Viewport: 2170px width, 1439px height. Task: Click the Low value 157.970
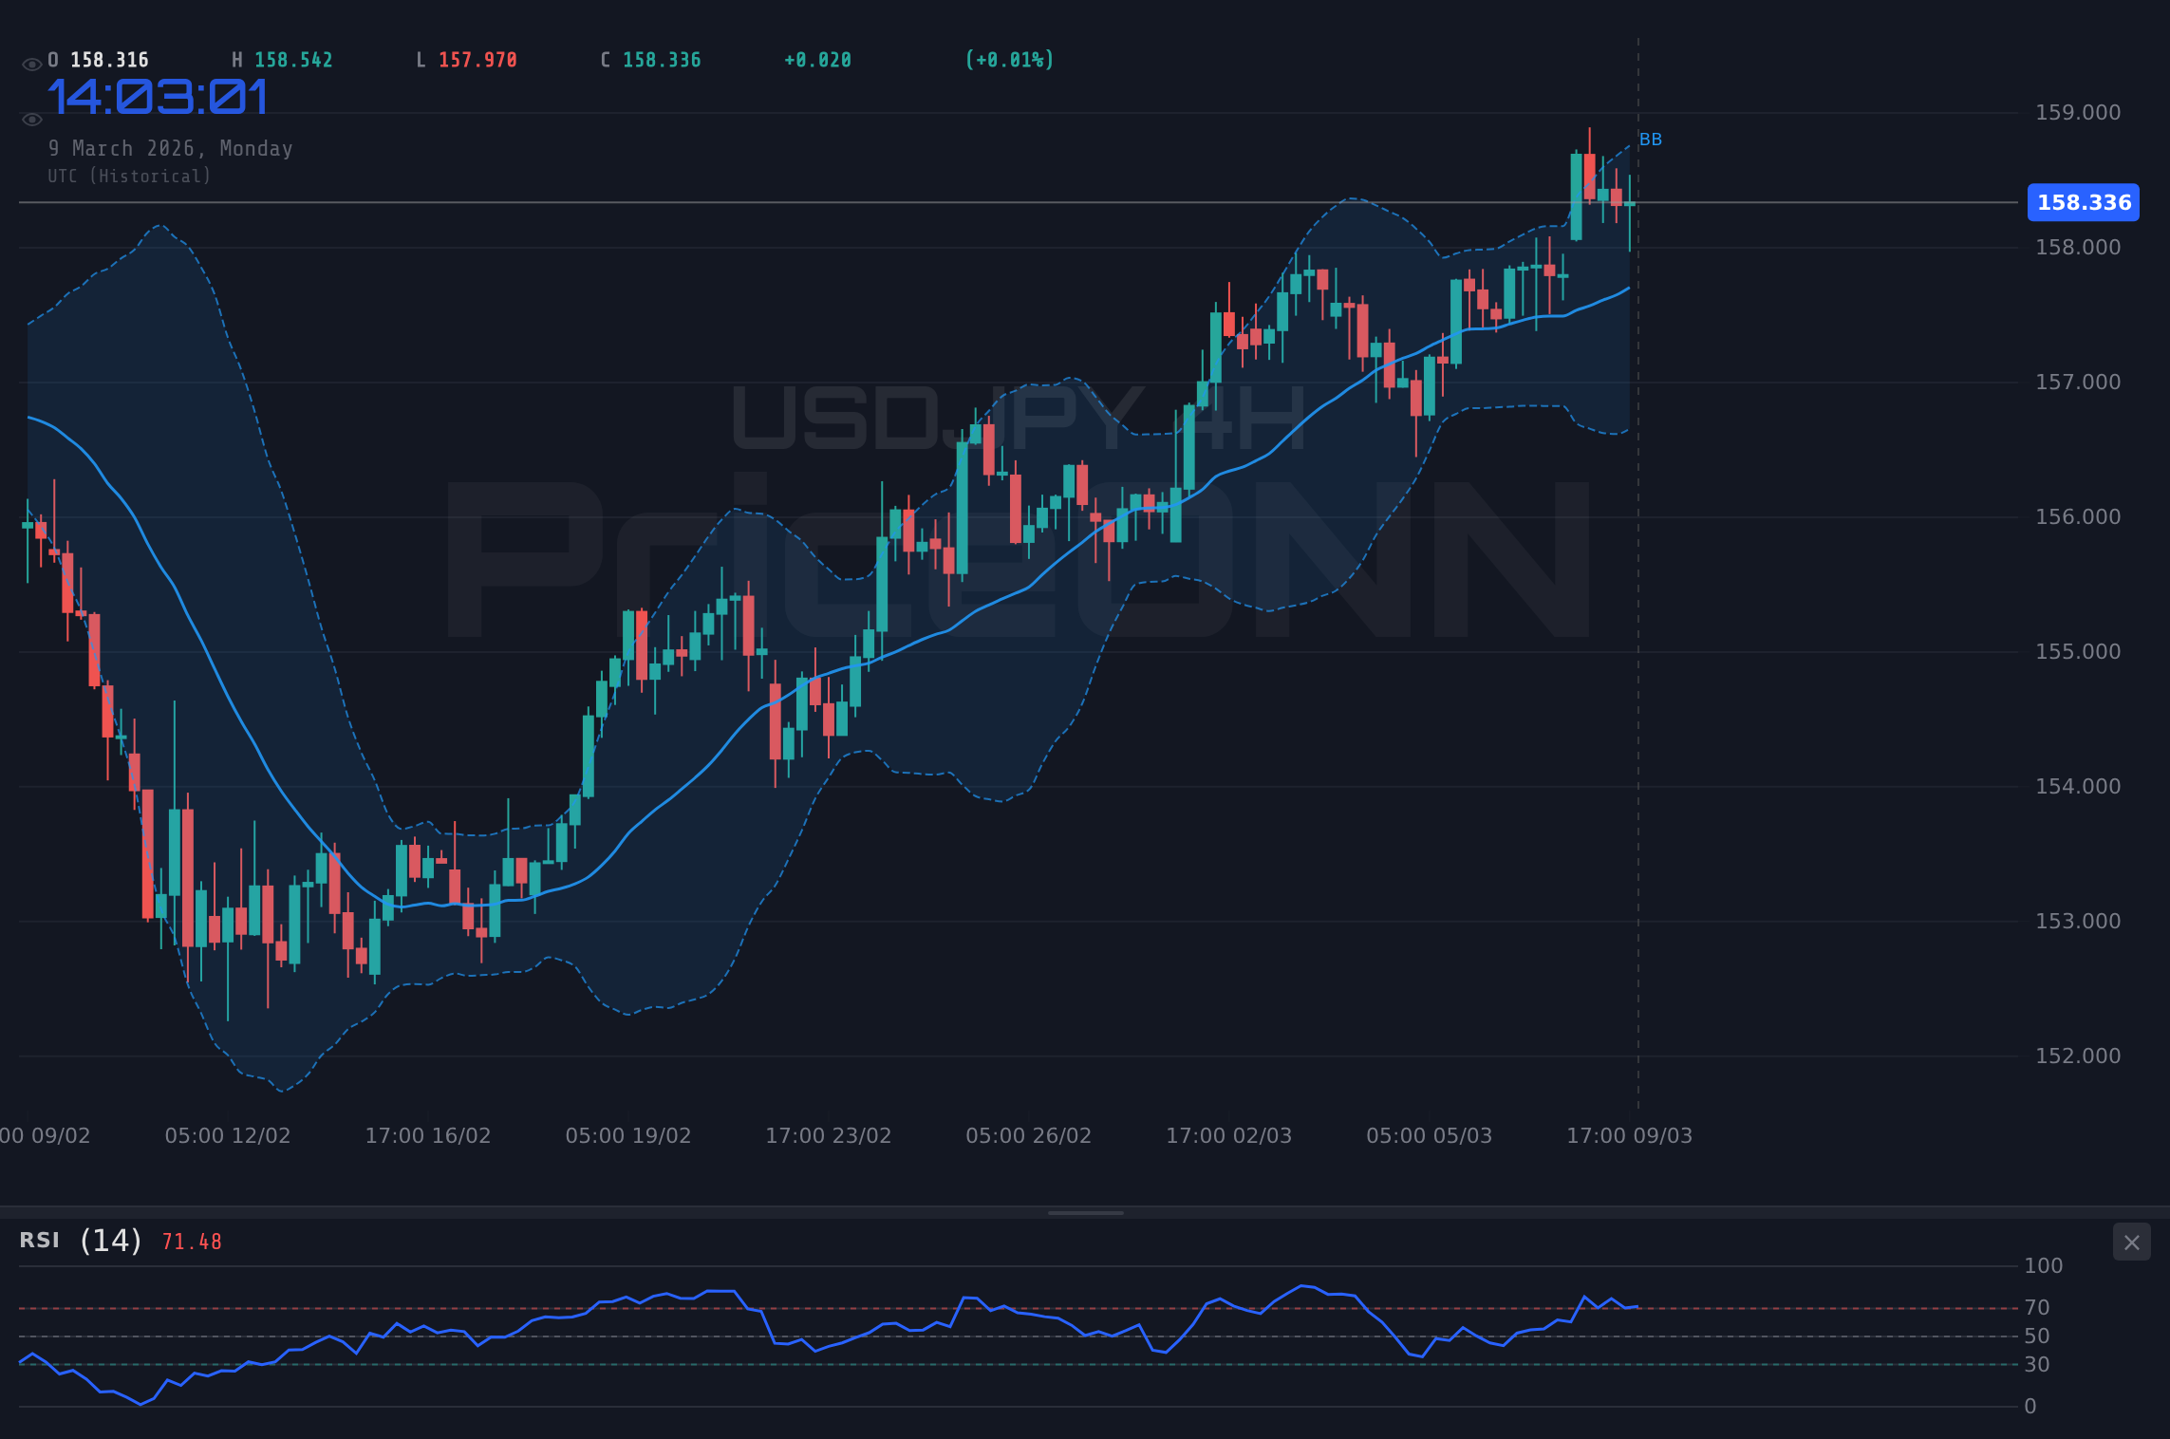pyautogui.click(x=478, y=60)
